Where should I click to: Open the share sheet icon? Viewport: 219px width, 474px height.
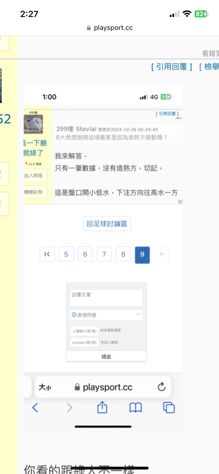point(102,407)
